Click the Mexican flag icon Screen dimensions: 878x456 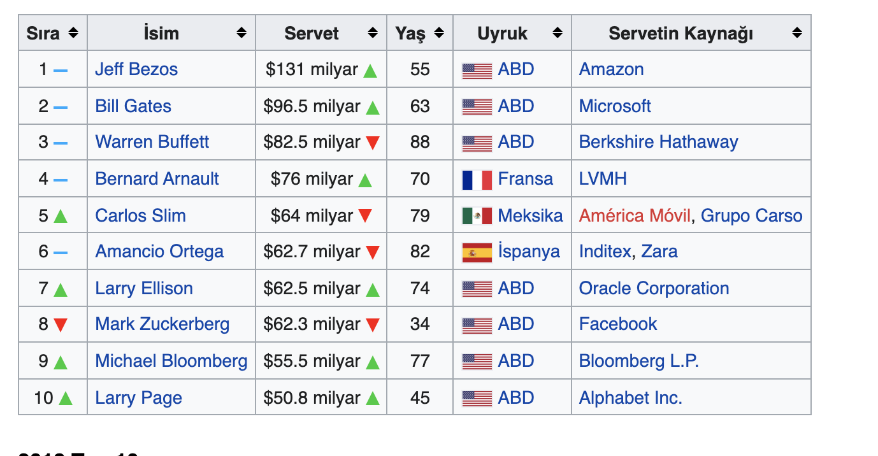pyautogui.click(x=477, y=217)
